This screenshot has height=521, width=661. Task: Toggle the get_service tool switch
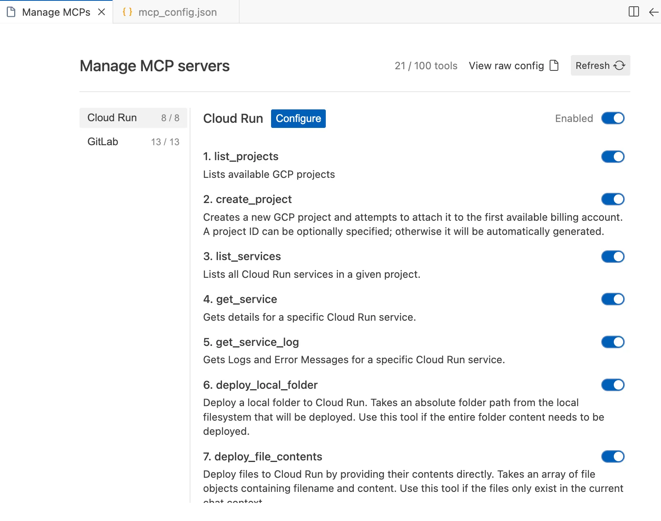[613, 299]
